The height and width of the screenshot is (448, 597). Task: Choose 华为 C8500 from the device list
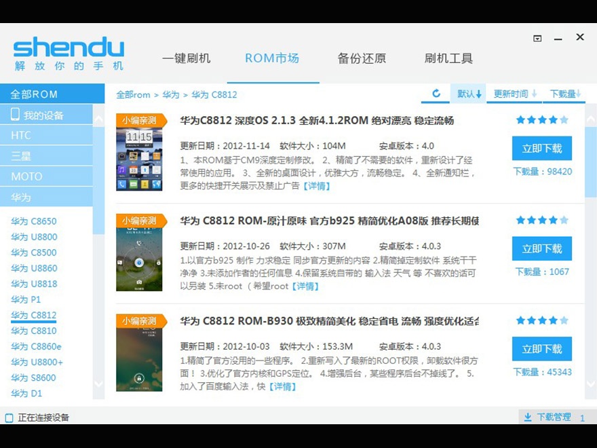[33, 253]
